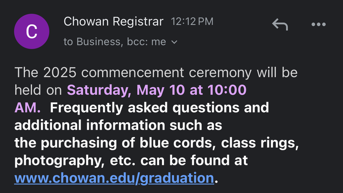Screen dimensions: 343x193
Task: Tap the purple "C" sender avatar
Action: (x=31, y=31)
